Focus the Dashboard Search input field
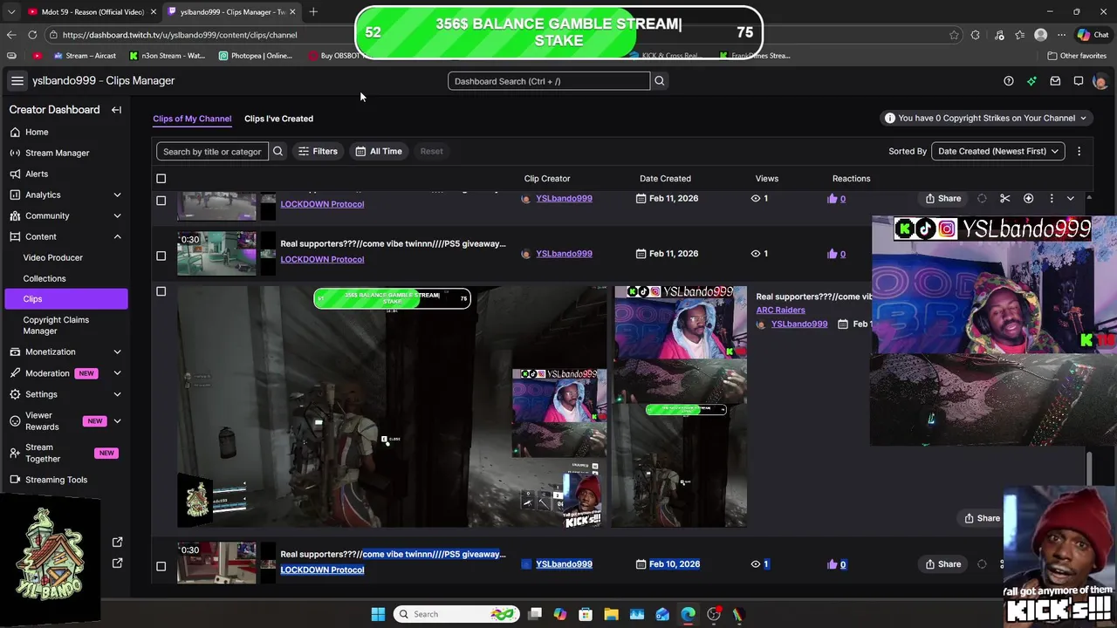1117x628 pixels. click(549, 81)
